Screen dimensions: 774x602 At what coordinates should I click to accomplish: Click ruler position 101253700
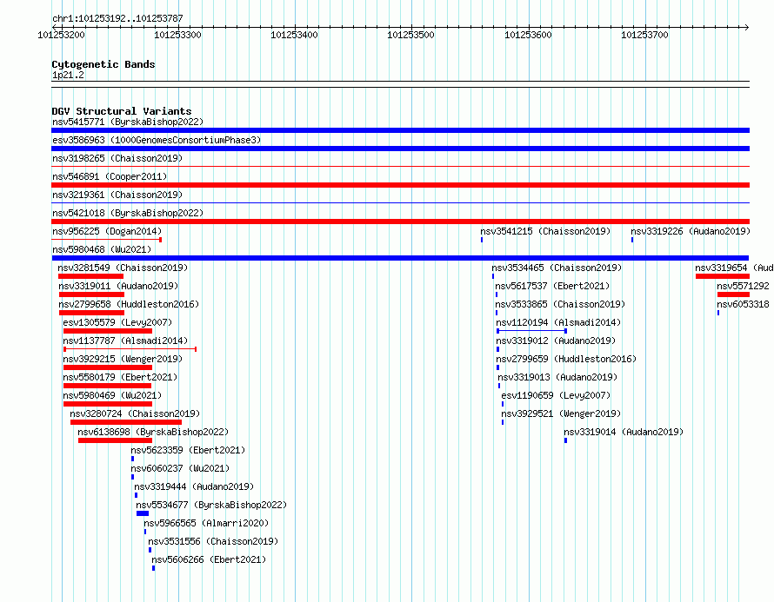click(644, 35)
